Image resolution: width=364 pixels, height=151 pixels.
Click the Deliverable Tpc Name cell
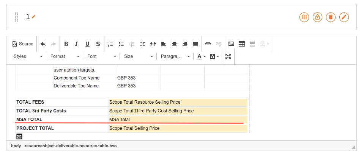click(x=85, y=86)
